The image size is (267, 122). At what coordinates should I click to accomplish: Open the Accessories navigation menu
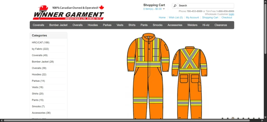[x=175, y=25]
